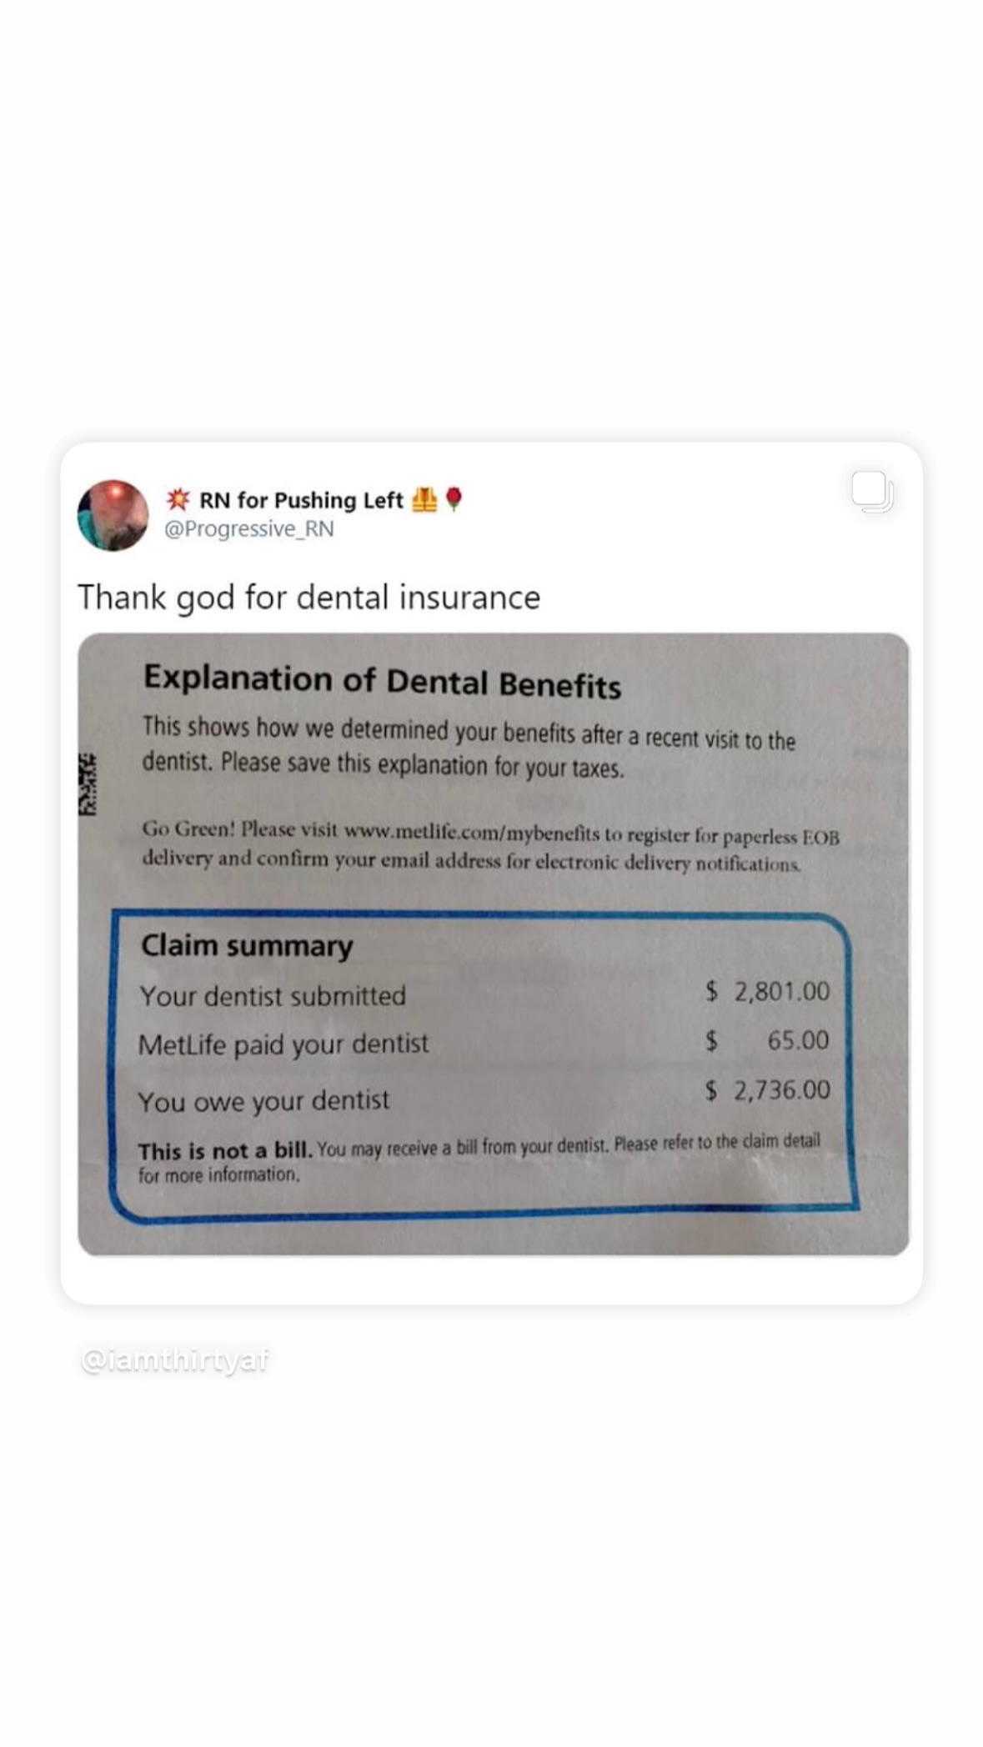Select the $2,736.00 owed amount
Viewport: 983px width, 1747px height.
pyautogui.click(x=768, y=1089)
